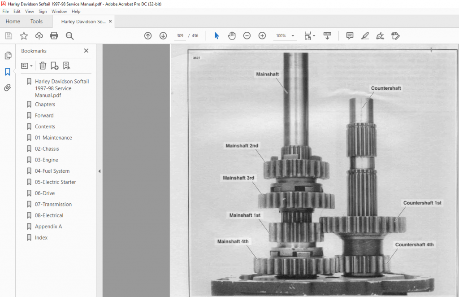Select the Highlight text pen tool
The height and width of the screenshot is (297, 459).
pyautogui.click(x=365, y=36)
